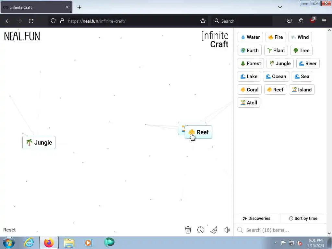Screen dimensions: 332x249
Task: Expand the list all tabs chevron
Action: point(280,7)
